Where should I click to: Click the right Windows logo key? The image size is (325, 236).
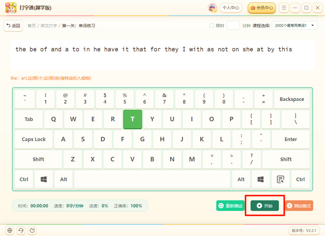[x=261, y=179]
